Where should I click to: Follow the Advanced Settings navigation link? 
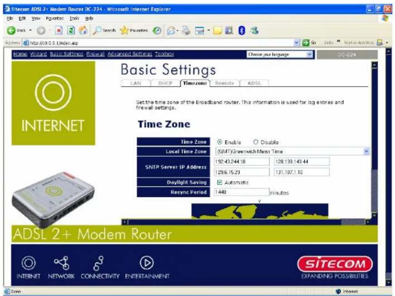130,54
